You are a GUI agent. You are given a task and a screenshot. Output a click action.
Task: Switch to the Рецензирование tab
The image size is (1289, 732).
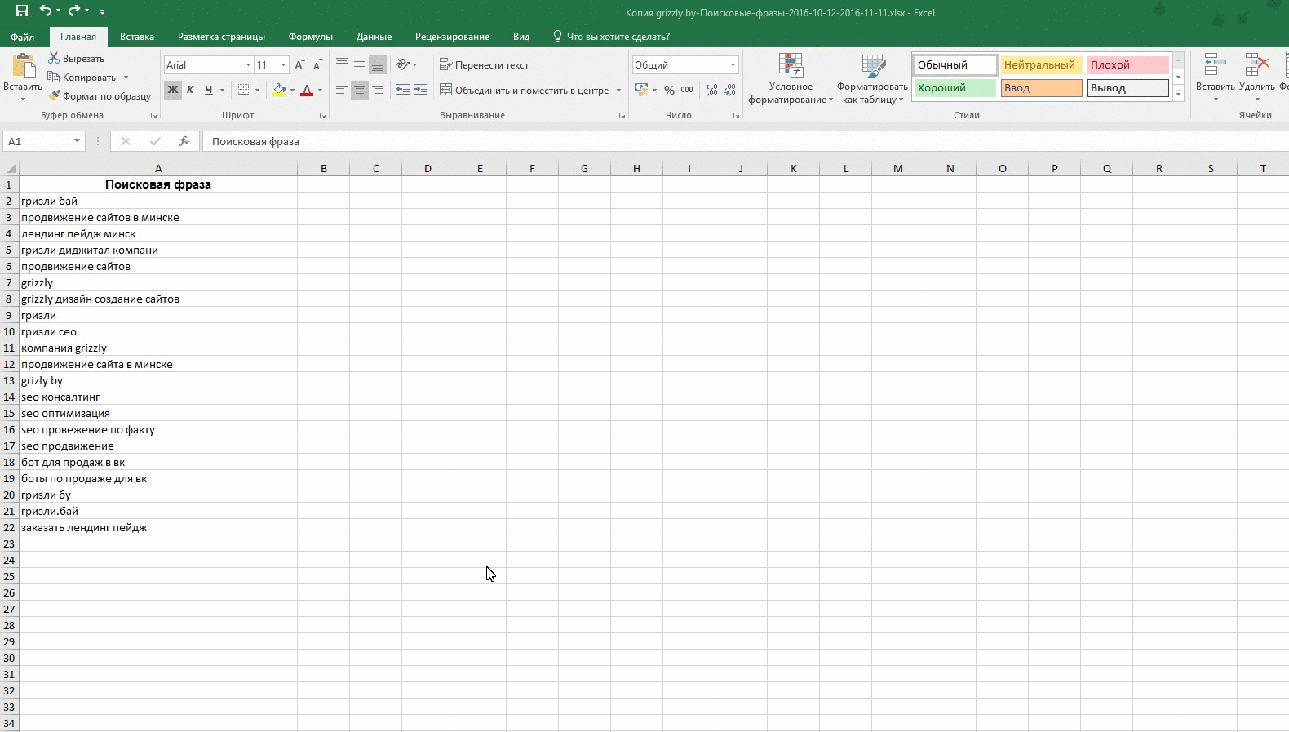452,37
